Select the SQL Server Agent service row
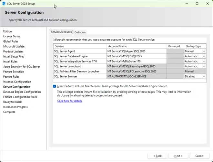Image resolution: width=213 pixels, height=162 pixels. point(80,51)
